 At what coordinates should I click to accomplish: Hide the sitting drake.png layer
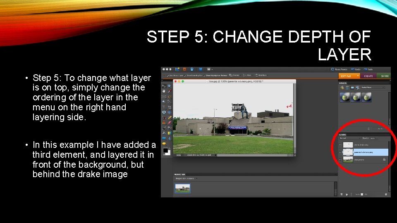[x=340, y=145]
